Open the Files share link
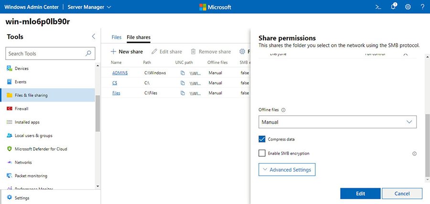 (116, 93)
